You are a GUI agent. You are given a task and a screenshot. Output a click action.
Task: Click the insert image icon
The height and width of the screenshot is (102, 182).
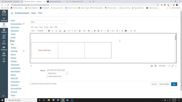[x=80, y=31]
